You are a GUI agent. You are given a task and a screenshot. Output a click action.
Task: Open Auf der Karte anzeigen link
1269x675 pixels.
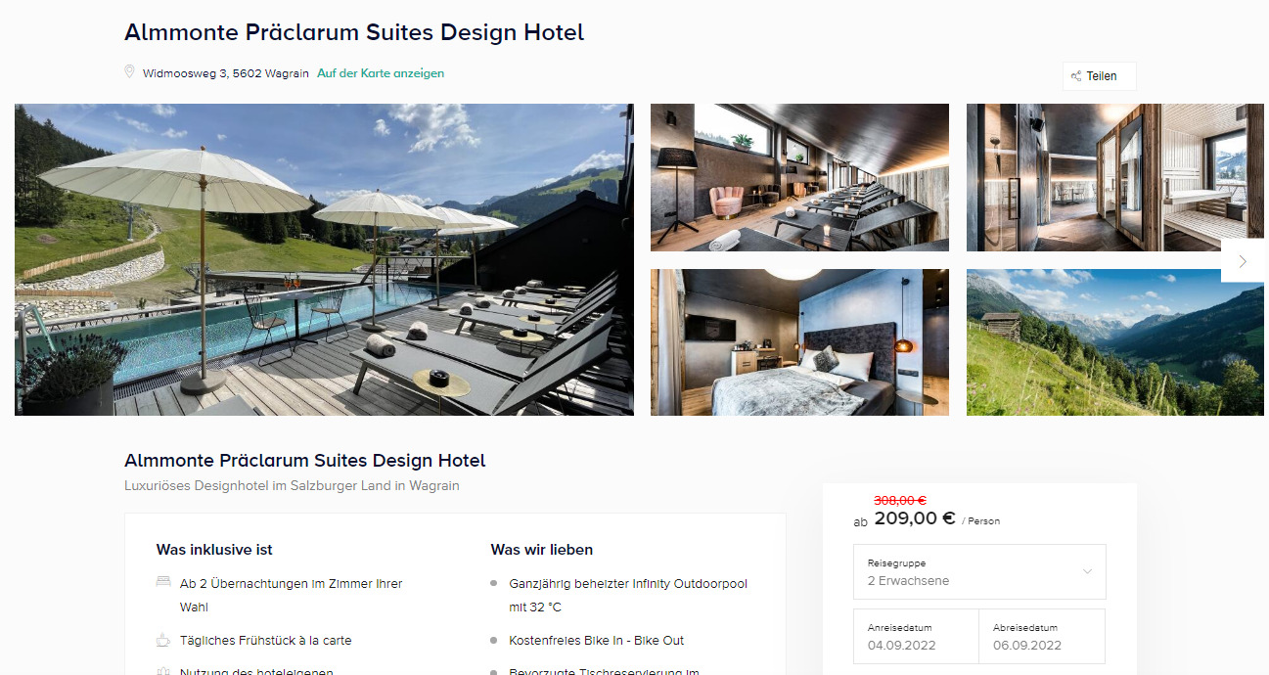(381, 73)
